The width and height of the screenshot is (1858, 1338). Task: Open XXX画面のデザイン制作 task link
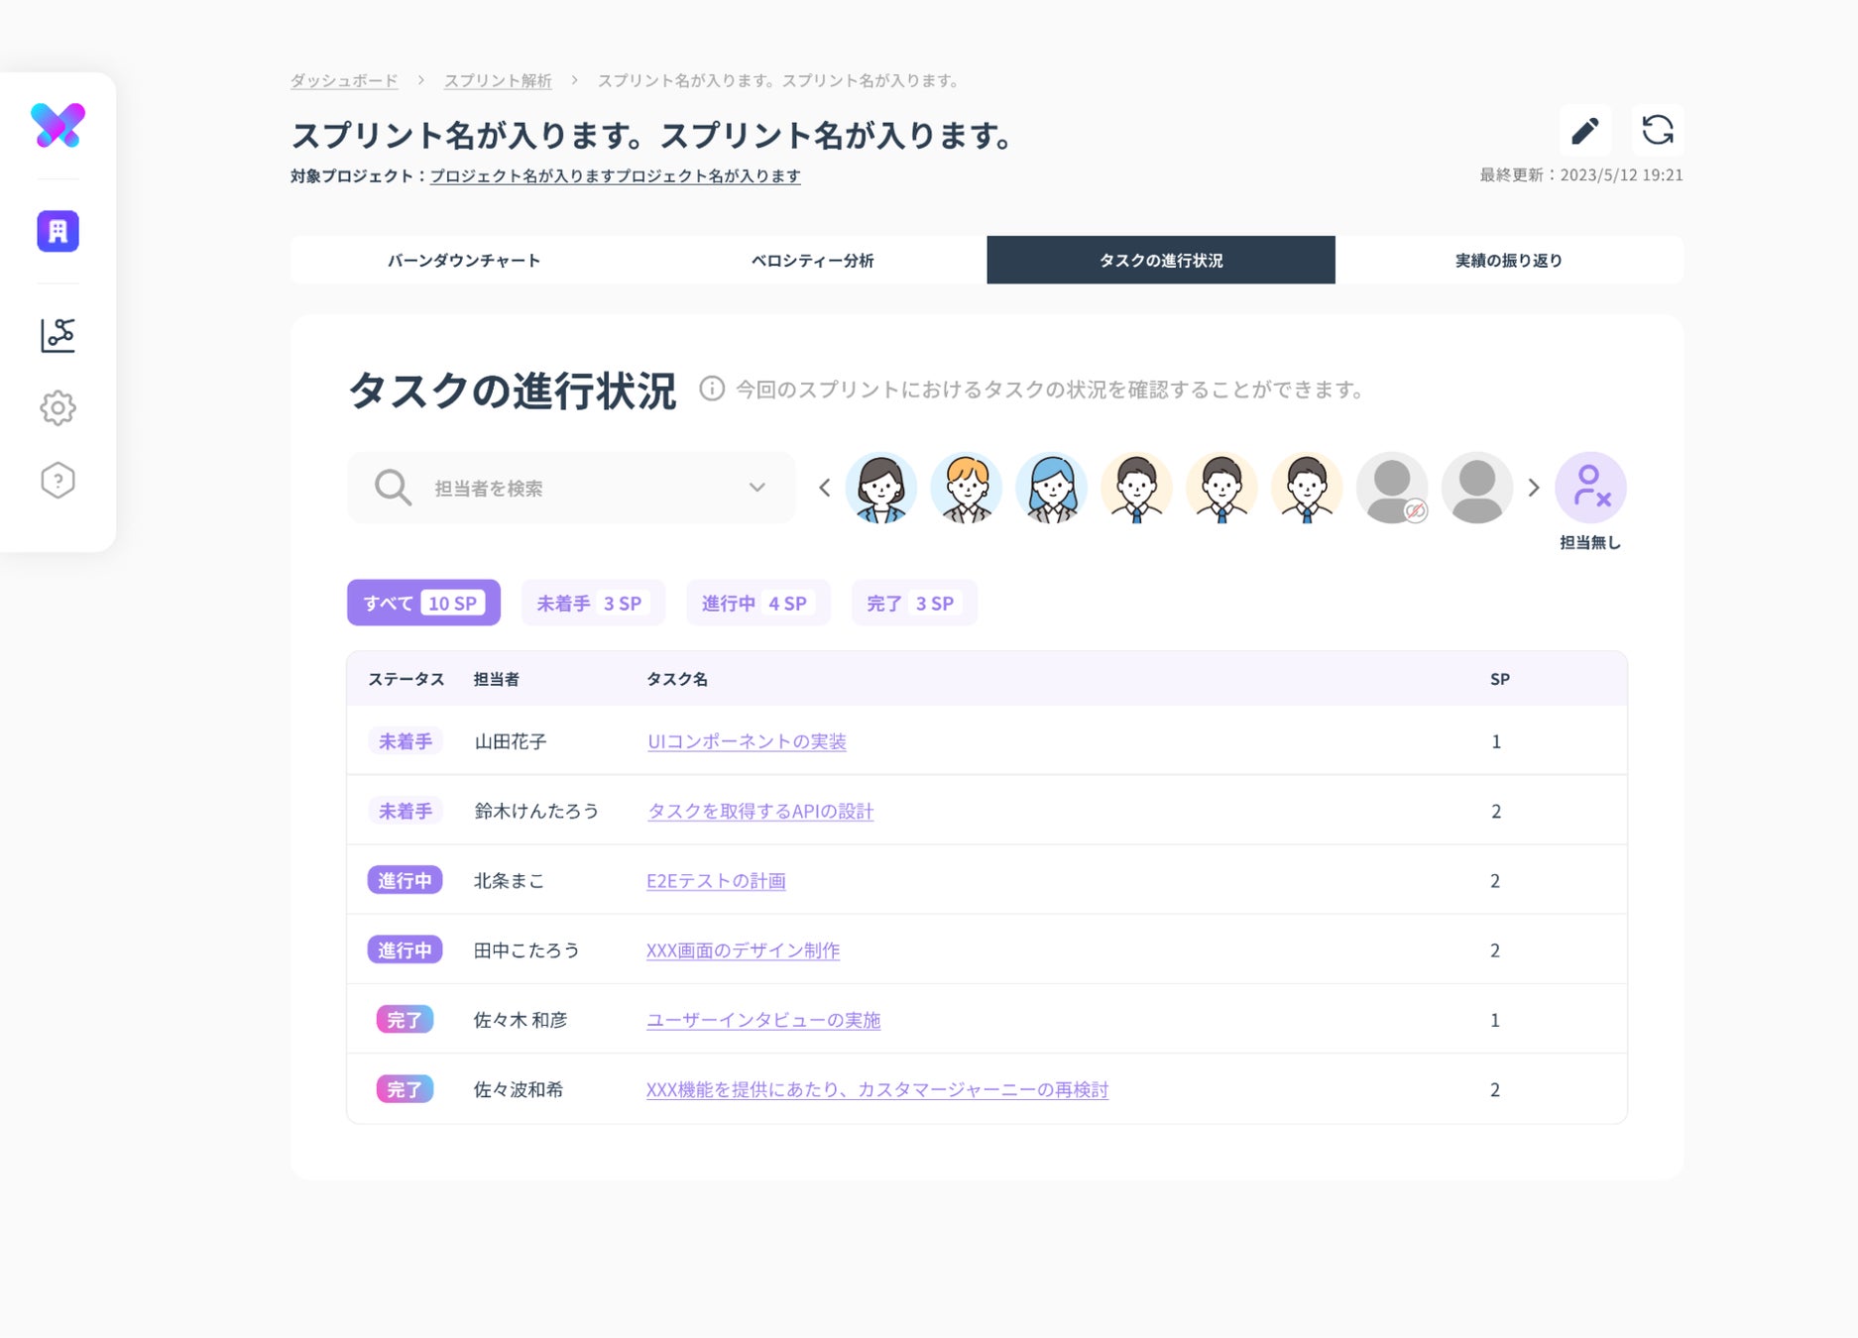point(744,949)
